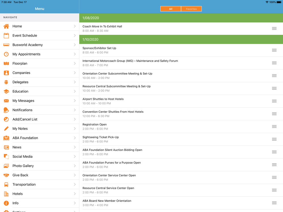This screenshot has height=212, width=283.
Task: Open the Photo Gallery label
Action: (x=23, y=166)
